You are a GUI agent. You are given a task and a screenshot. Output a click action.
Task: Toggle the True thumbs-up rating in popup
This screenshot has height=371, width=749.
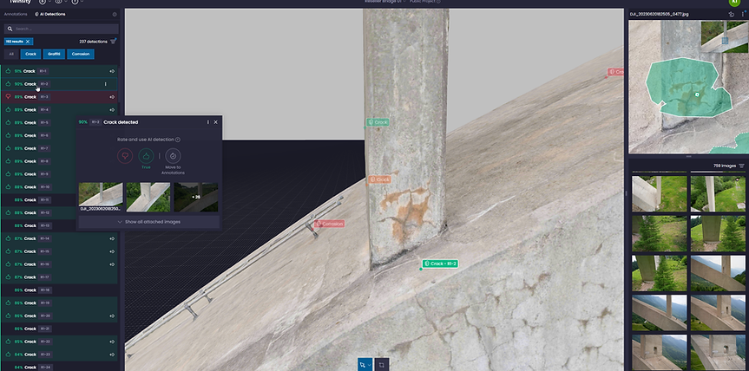[x=146, y=156]
